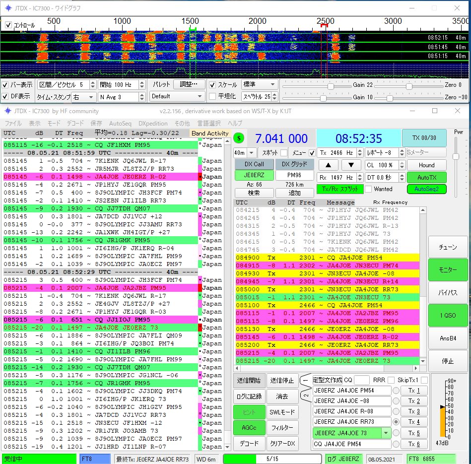Click the green S status indicator

tap(240, 137)
